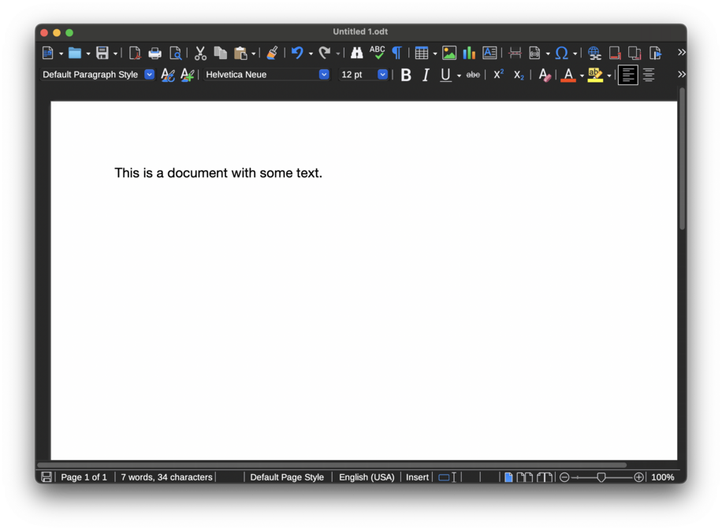
Task: Export the document as PDF
Action: pyautogui.click(x=135, y=53)
